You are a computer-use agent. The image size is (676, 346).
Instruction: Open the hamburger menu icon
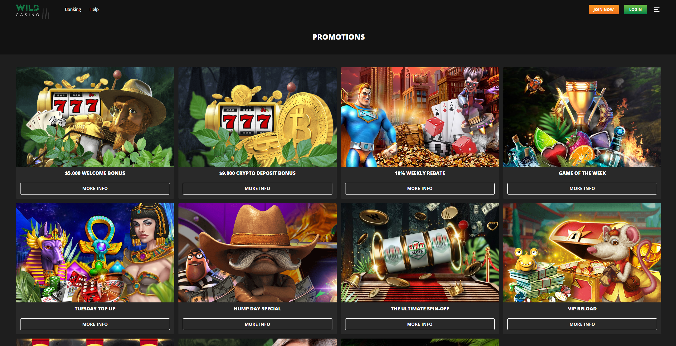click(656, 10)
